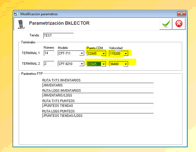This screenshot has width=196, height=152.
Task: Click the red X cancel button
Action: tap(178, 24)
